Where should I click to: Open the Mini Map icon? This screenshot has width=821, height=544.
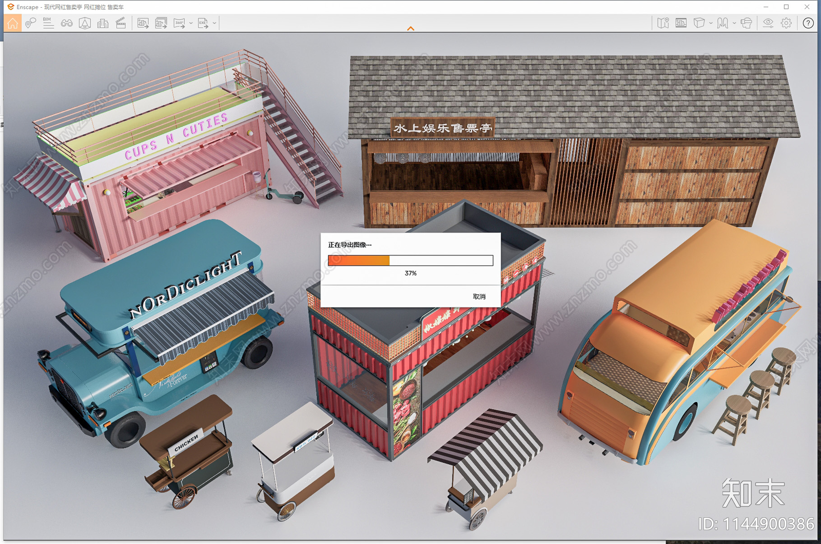coord(663,23)
